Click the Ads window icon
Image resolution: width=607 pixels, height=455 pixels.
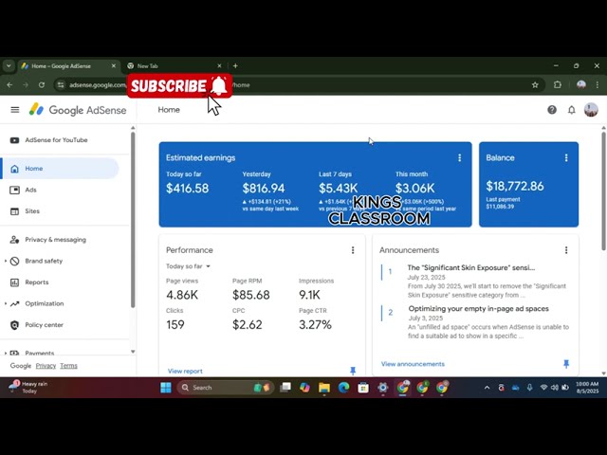[15, 190]
